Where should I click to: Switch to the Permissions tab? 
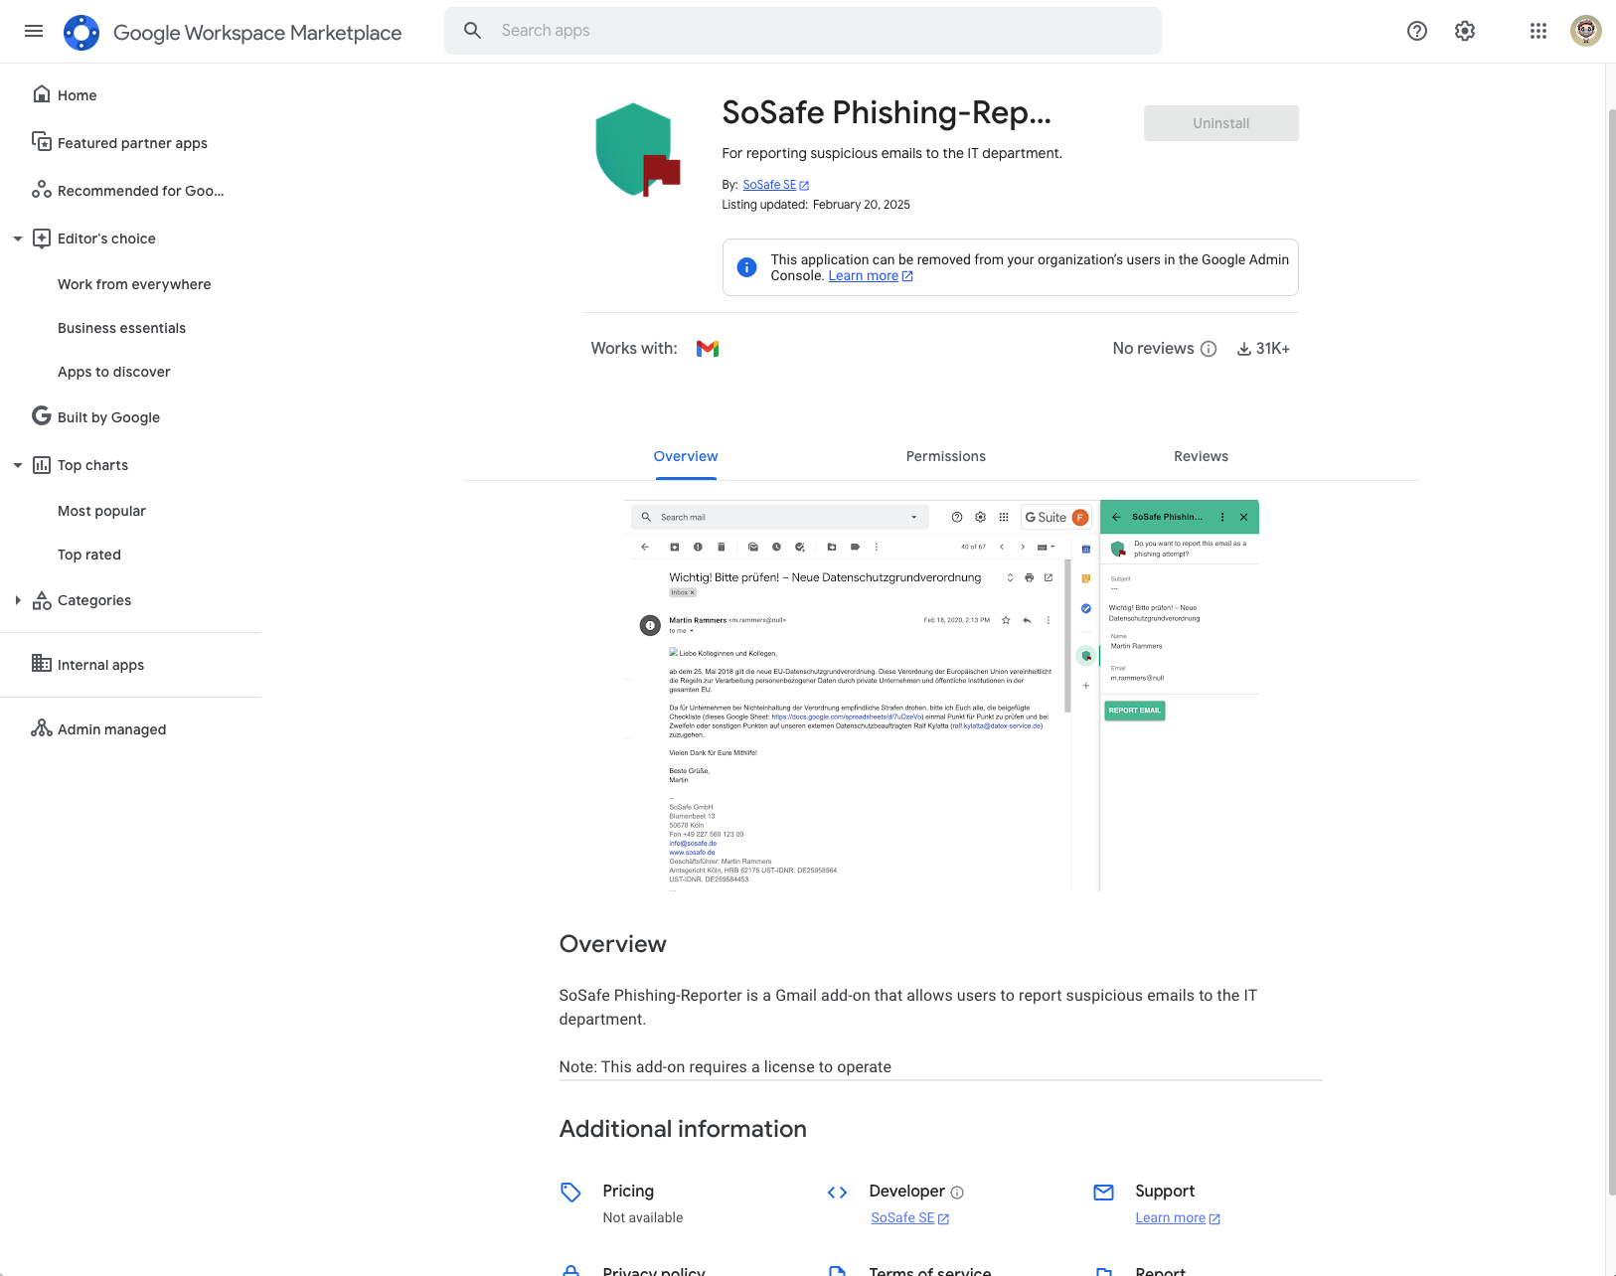(945, 456)
